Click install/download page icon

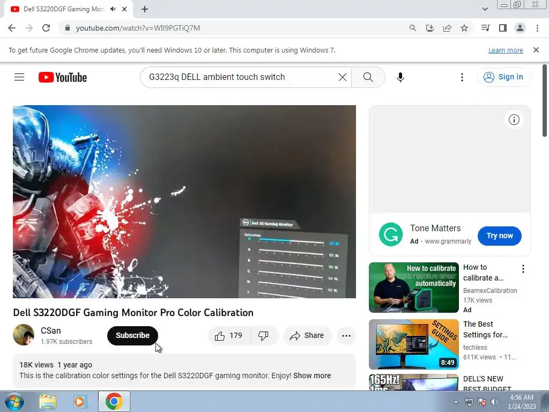pos(430,28)
